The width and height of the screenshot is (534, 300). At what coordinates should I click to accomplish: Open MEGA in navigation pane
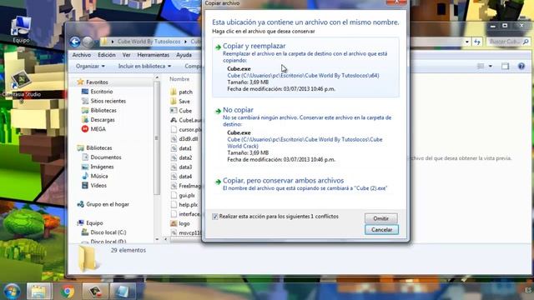[98, 129]
